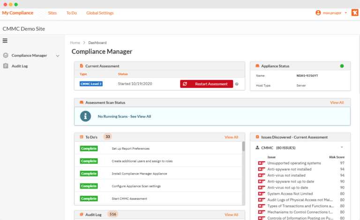This screenshot has width=360, height=220.
Task: Click the Issues Discovered header icon
Action: tap(257, 137)
